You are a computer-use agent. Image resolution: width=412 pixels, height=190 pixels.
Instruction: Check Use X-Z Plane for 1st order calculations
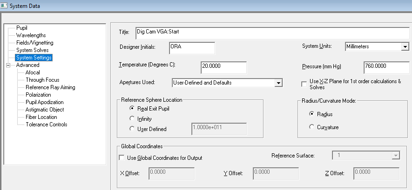pos(304,82)
